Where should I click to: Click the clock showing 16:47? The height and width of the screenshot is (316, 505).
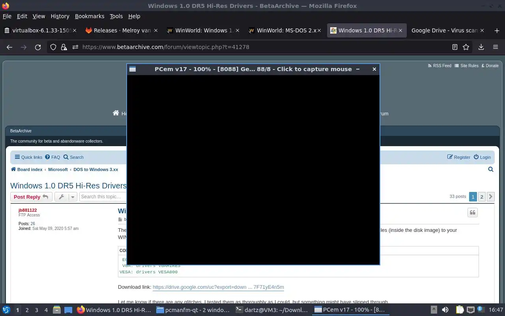(496, 310)
